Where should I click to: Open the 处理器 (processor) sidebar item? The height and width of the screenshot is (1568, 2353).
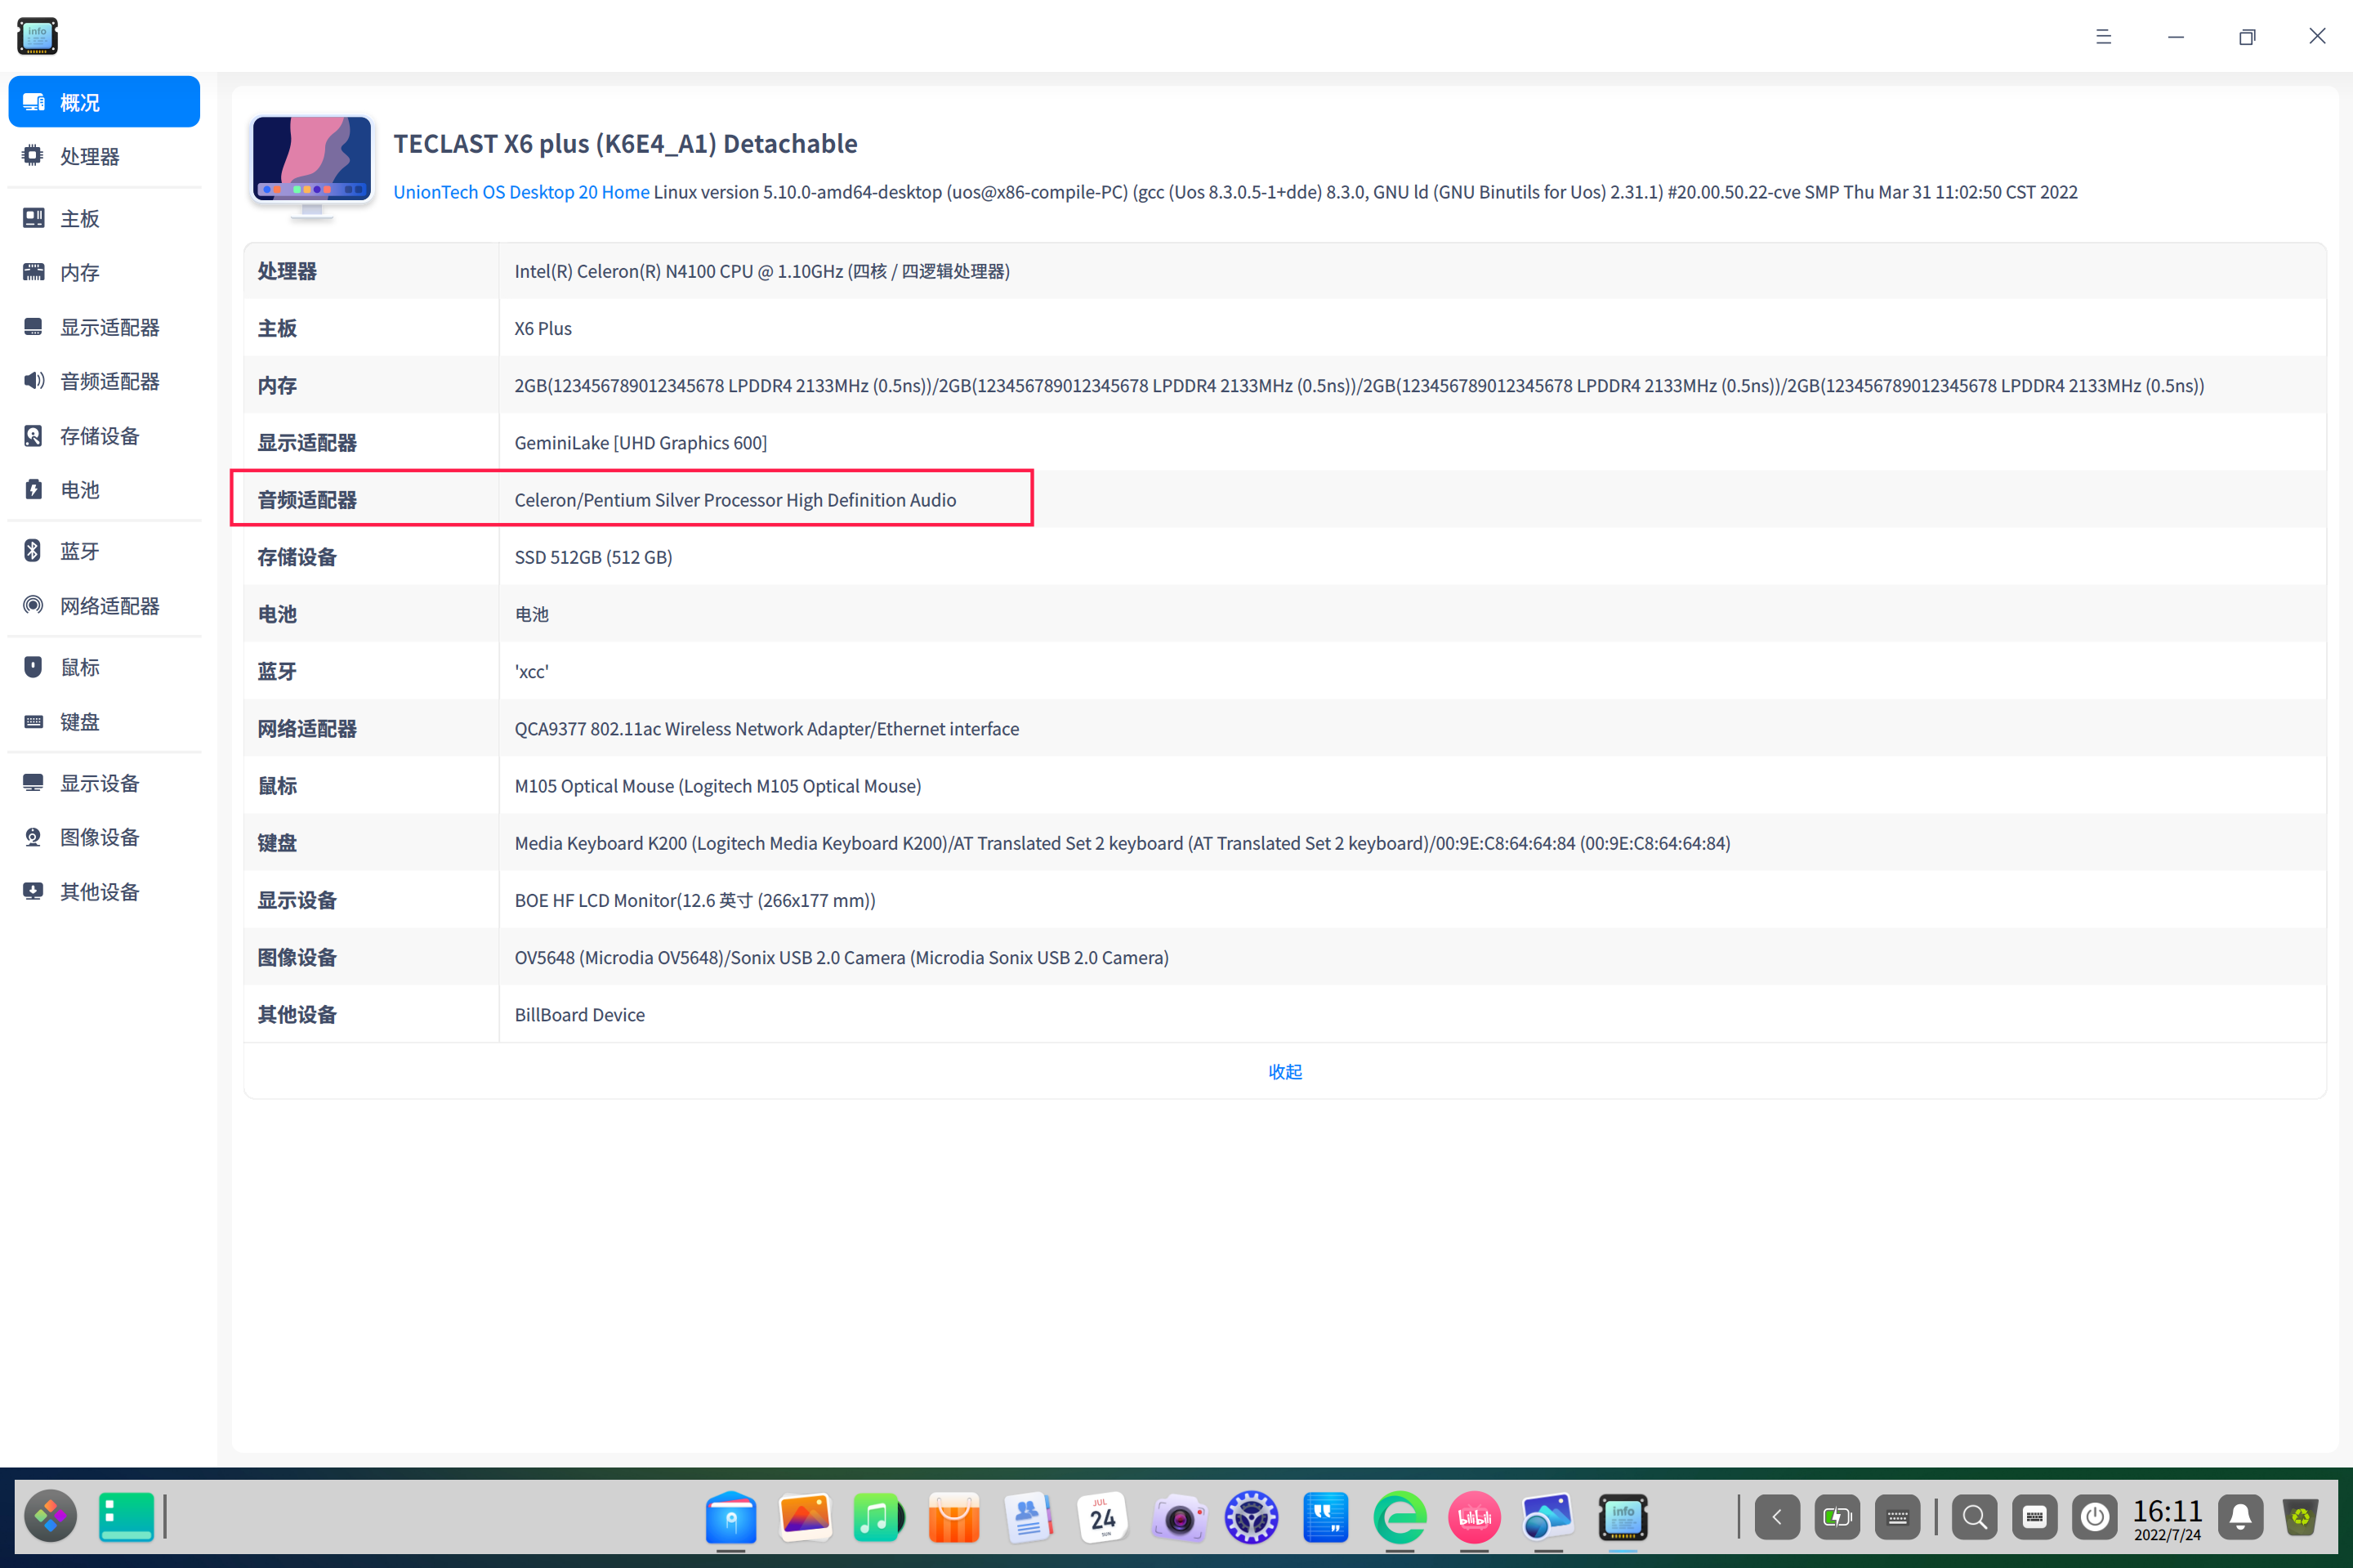click(x=89, y=156)
